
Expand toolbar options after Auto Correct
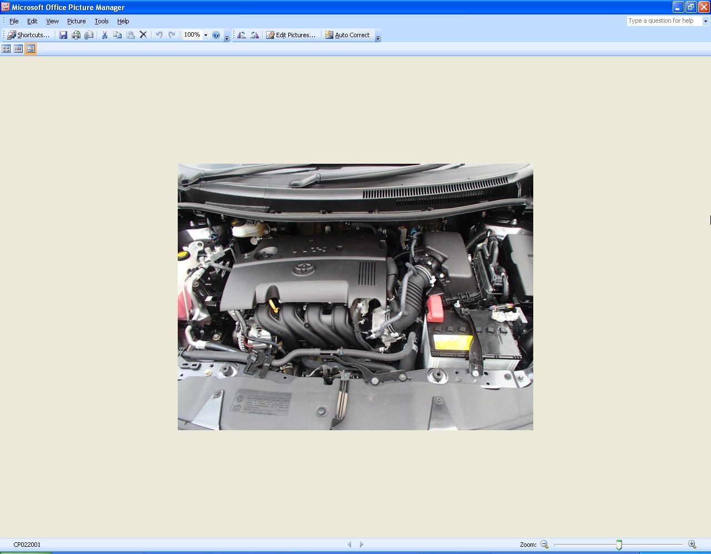(x=378, y=38)
